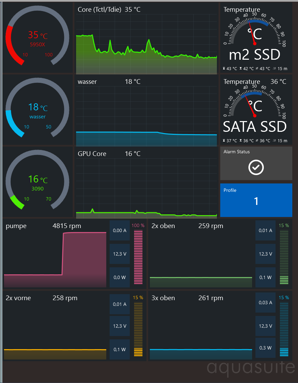Select the '2x vorne' panel label
The height and width of the screenshot is (383, 298).
pos(18,298)
